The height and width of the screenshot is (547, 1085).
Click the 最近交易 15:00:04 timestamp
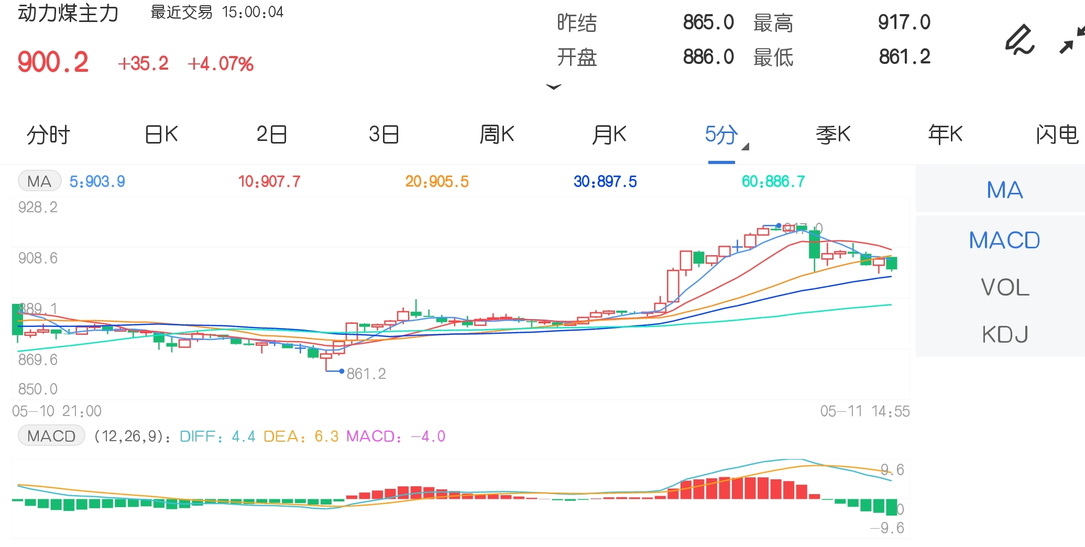click(217, 12)
